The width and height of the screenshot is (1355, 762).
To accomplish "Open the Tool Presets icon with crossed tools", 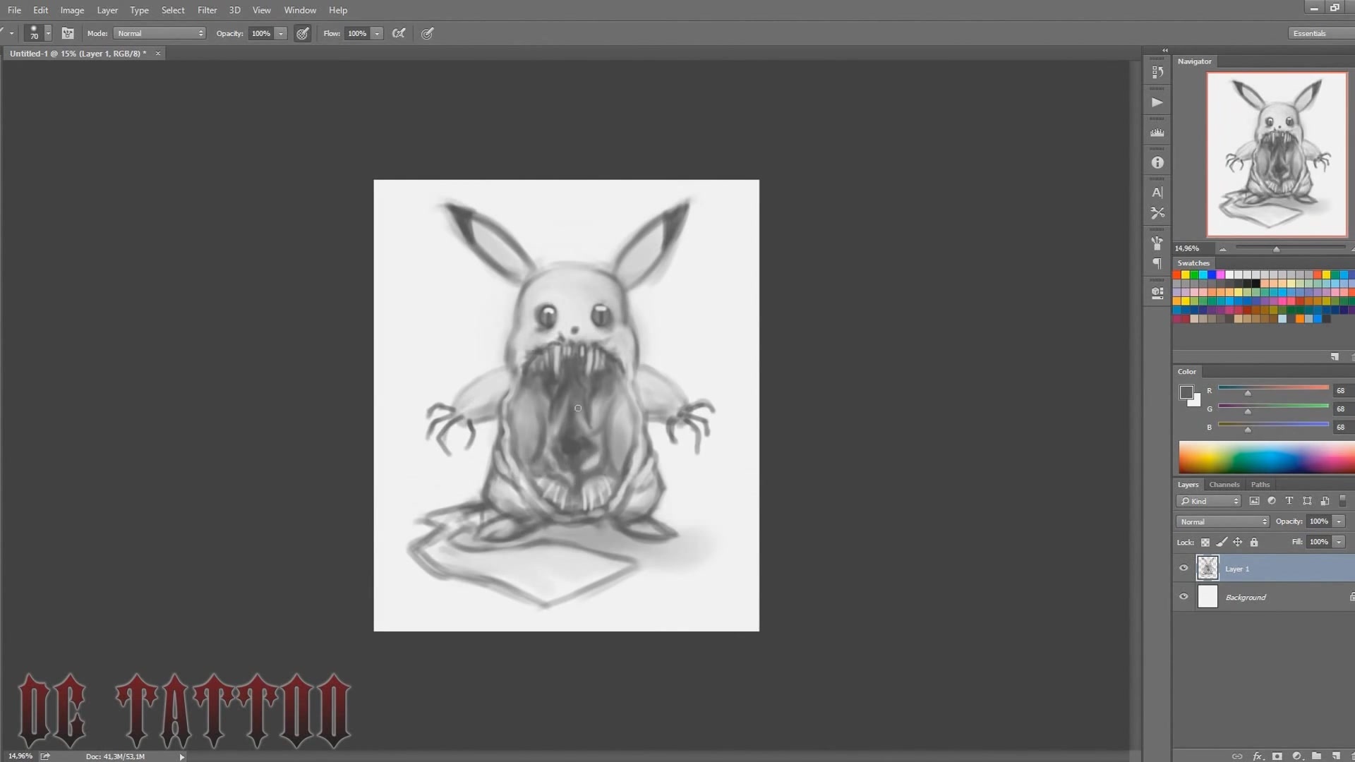I will 1157,212.
